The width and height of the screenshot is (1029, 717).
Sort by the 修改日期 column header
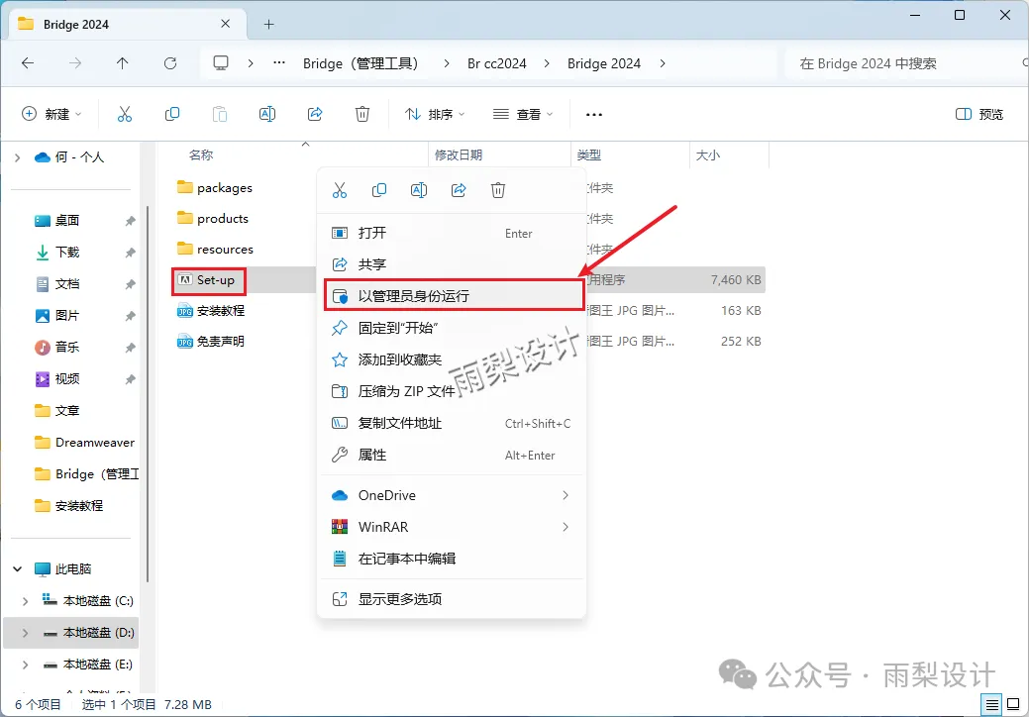459,155
